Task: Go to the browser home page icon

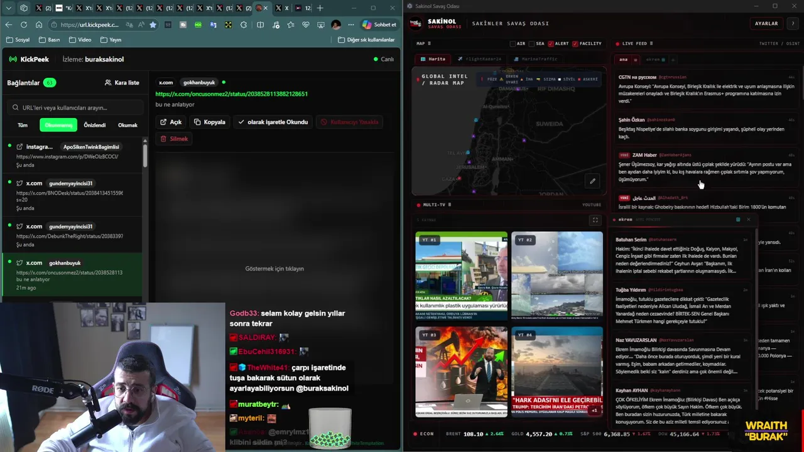Action: coord(39,24)
